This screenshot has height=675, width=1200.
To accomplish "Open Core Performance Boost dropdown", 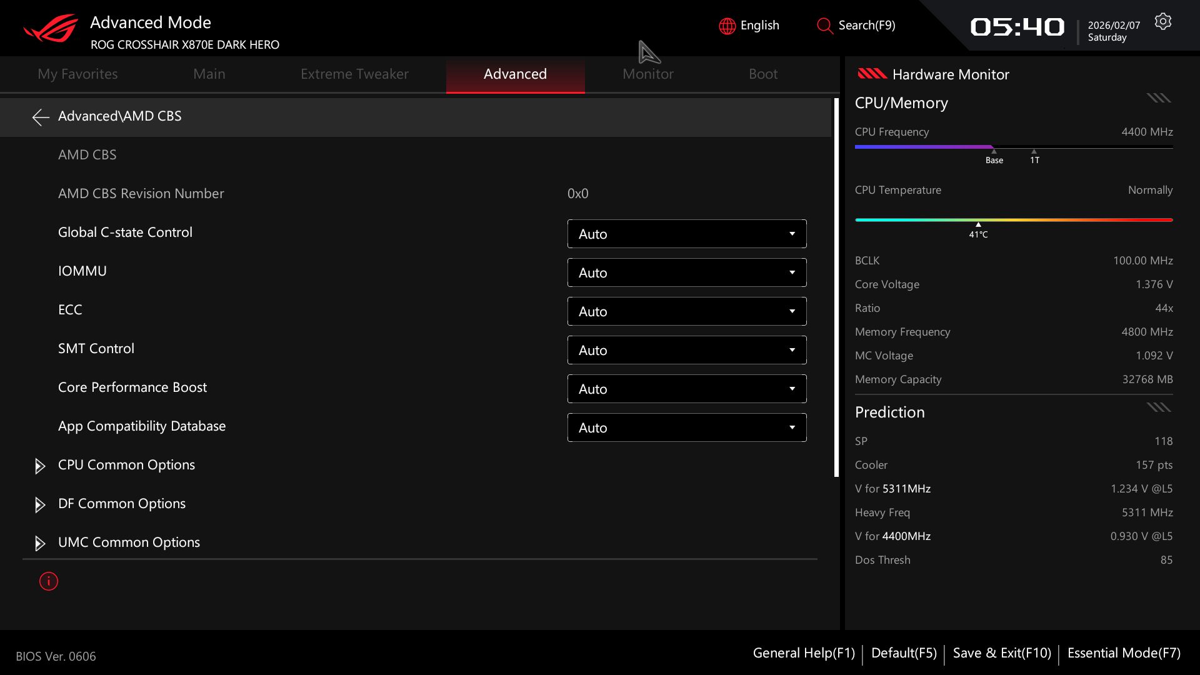I will coord(686,389).
